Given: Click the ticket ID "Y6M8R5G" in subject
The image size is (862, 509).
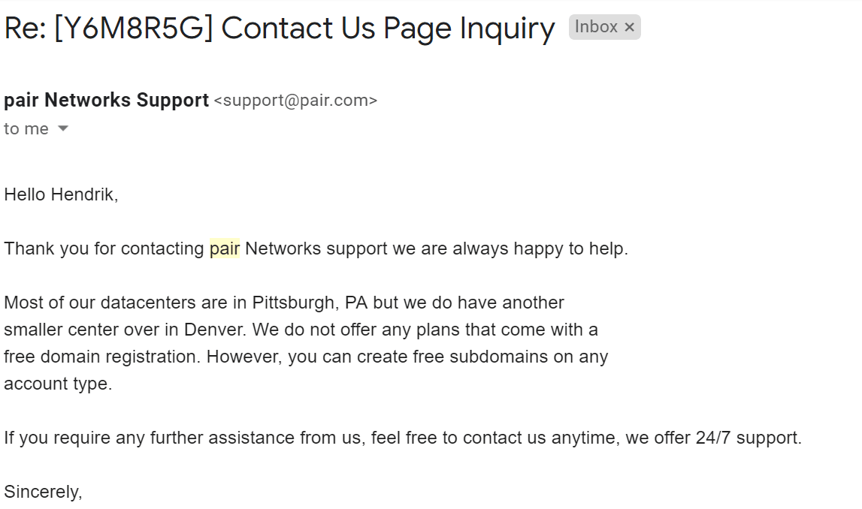Looking at the screenshot, I should [134, 28].
